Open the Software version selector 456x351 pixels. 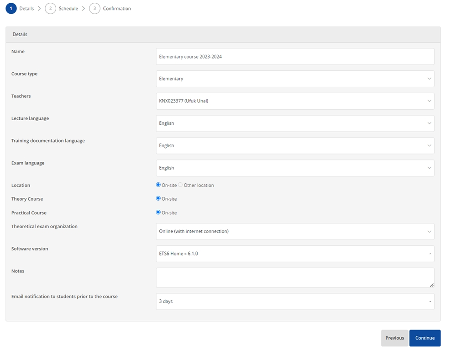pos(295,254)
